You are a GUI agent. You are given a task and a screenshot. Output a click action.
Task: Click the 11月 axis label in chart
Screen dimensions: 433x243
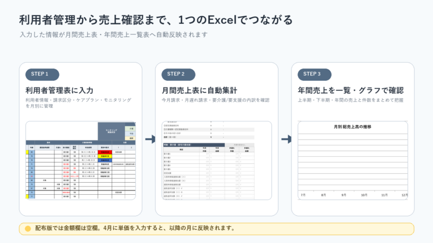point(384,195)
